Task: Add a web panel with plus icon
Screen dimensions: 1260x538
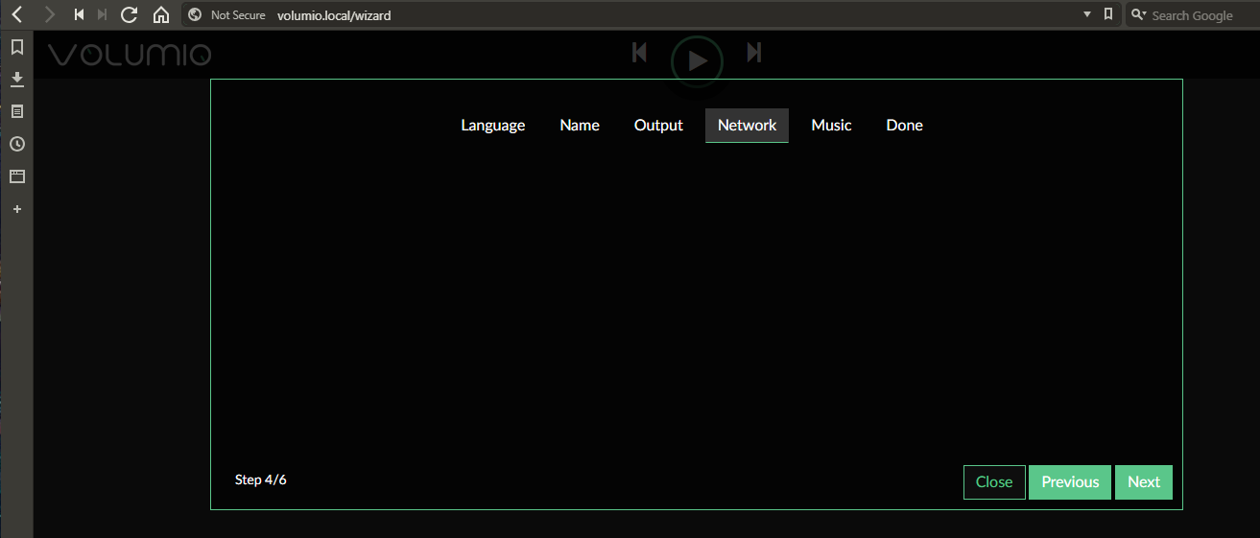Action: click(x=16, y=209)
